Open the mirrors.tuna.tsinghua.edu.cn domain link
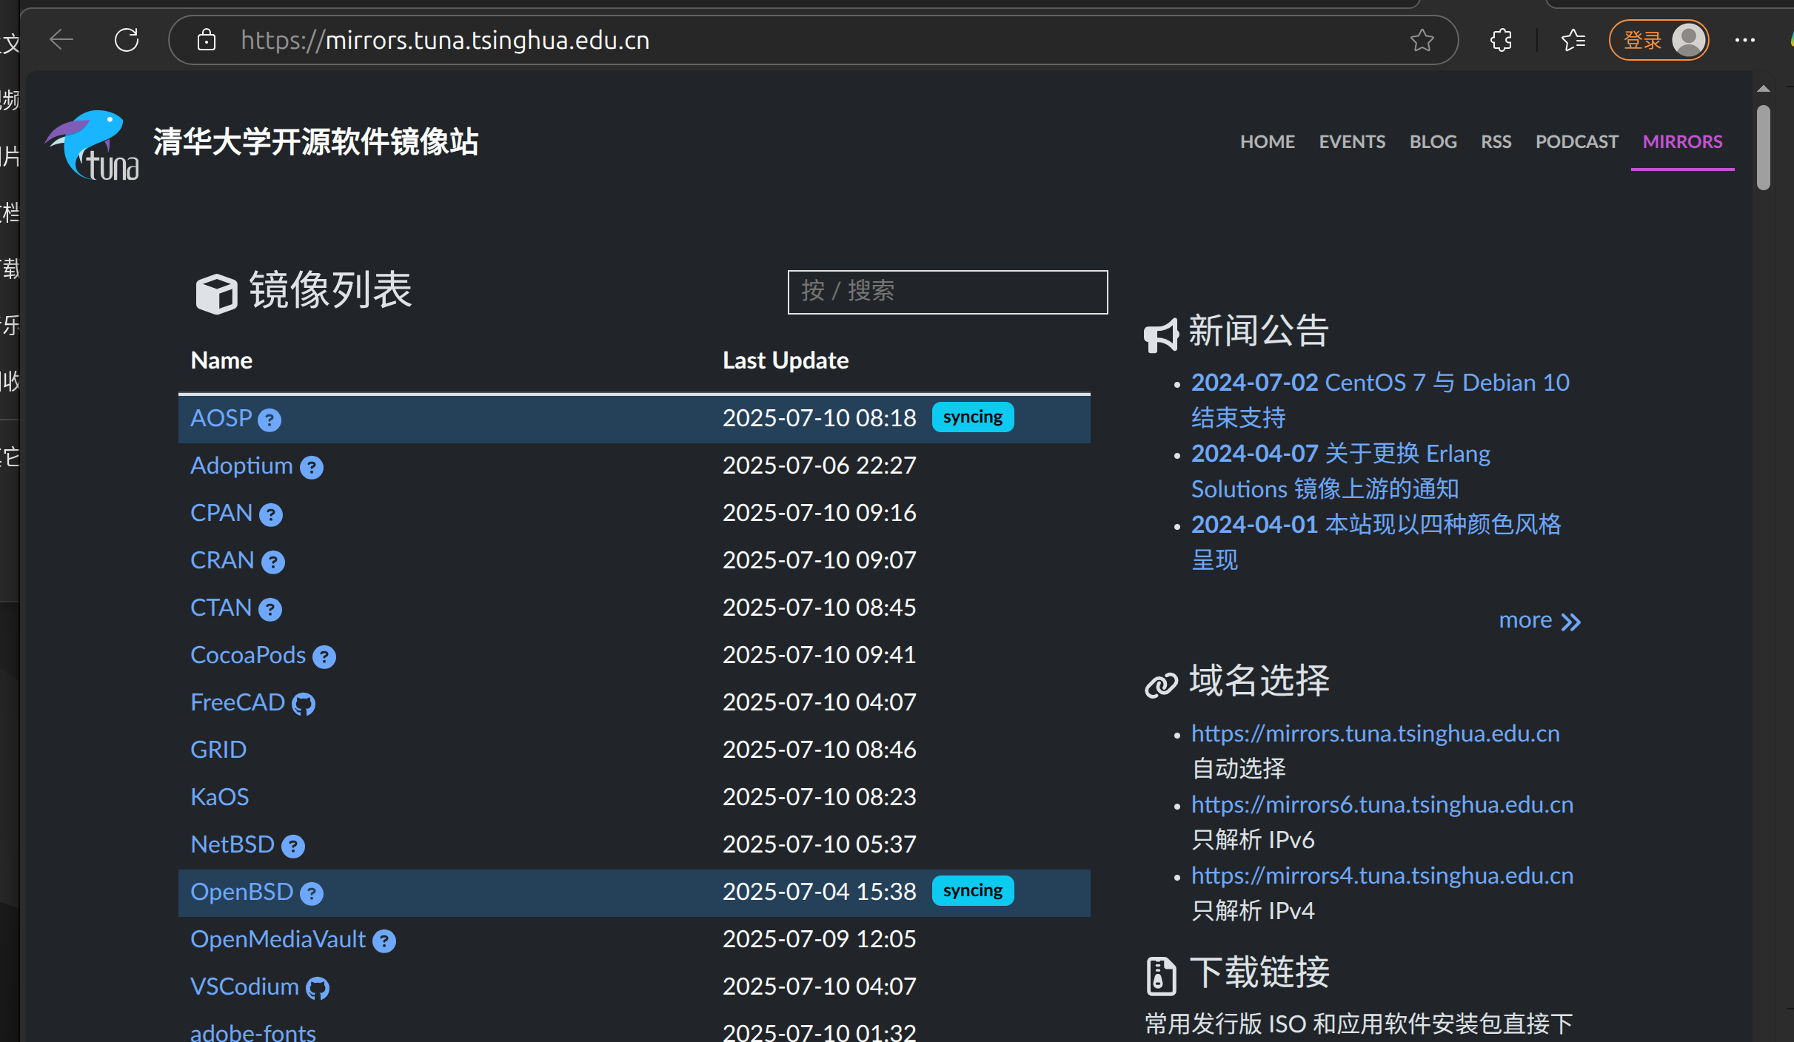 point(1375,733)
